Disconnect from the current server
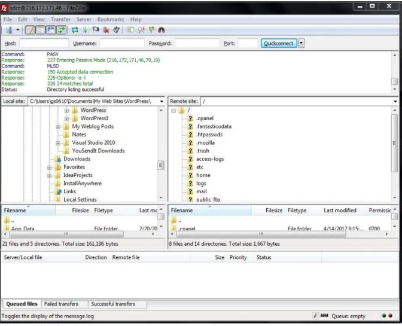The height and width of the screenshot is (326, 402). (x=106, y=30)
